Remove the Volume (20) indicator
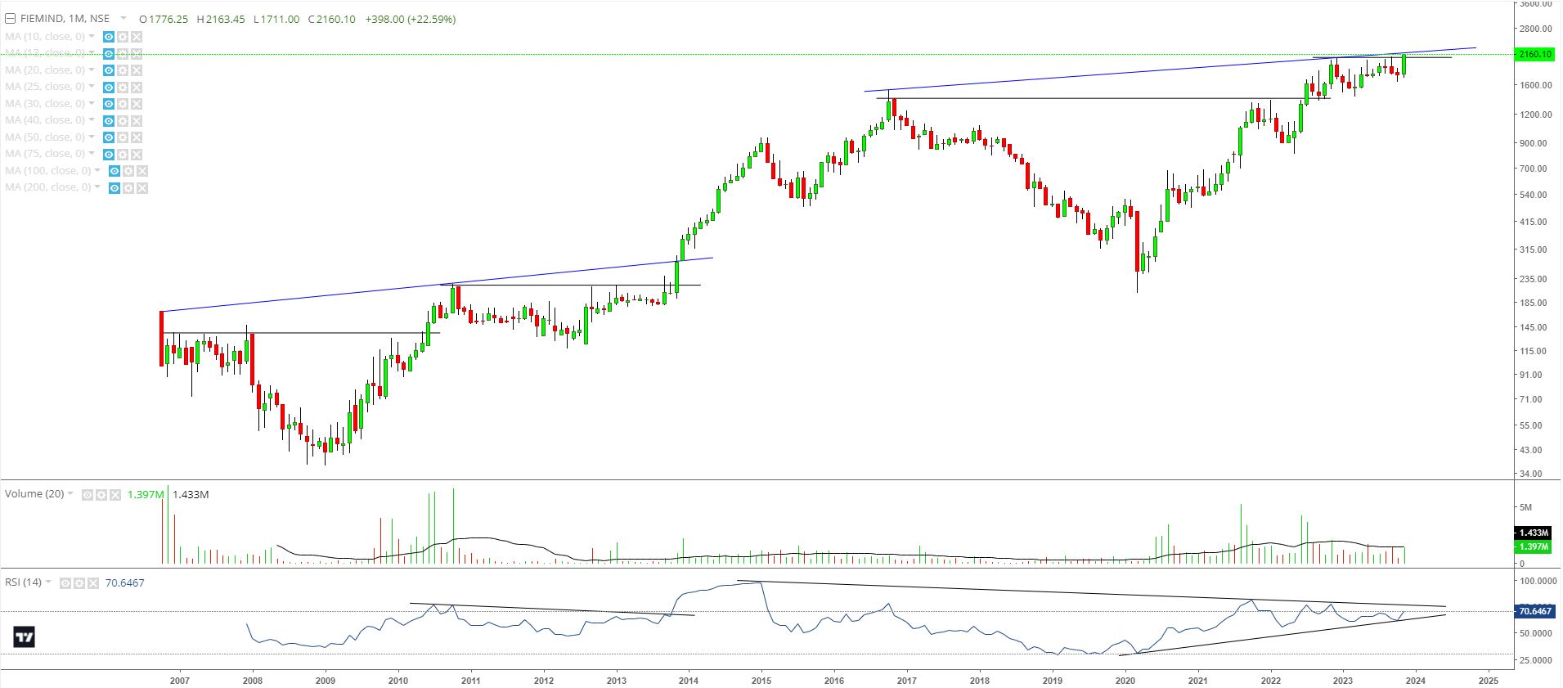The image size is (1563, 688). 115,495
